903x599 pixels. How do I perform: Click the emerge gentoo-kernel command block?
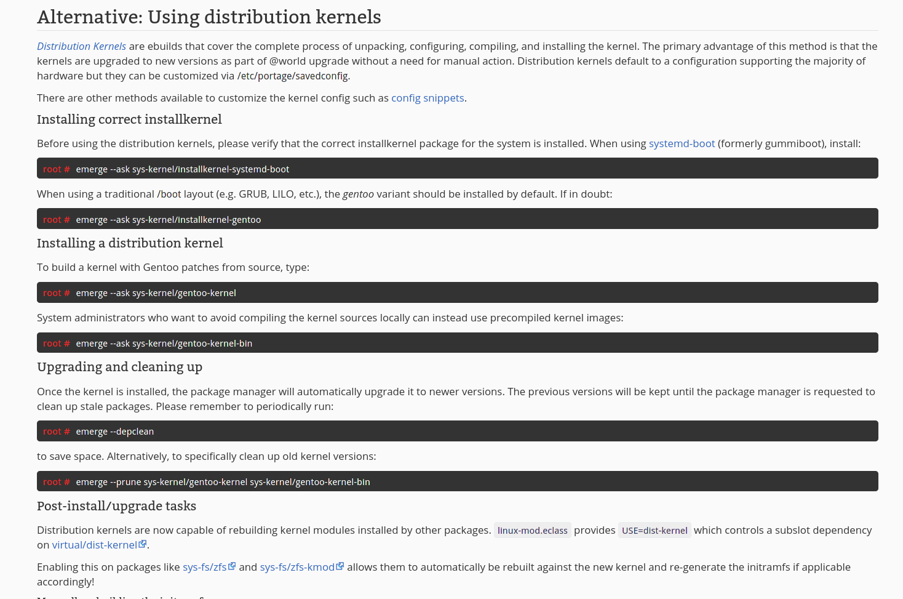click(156, 293)
